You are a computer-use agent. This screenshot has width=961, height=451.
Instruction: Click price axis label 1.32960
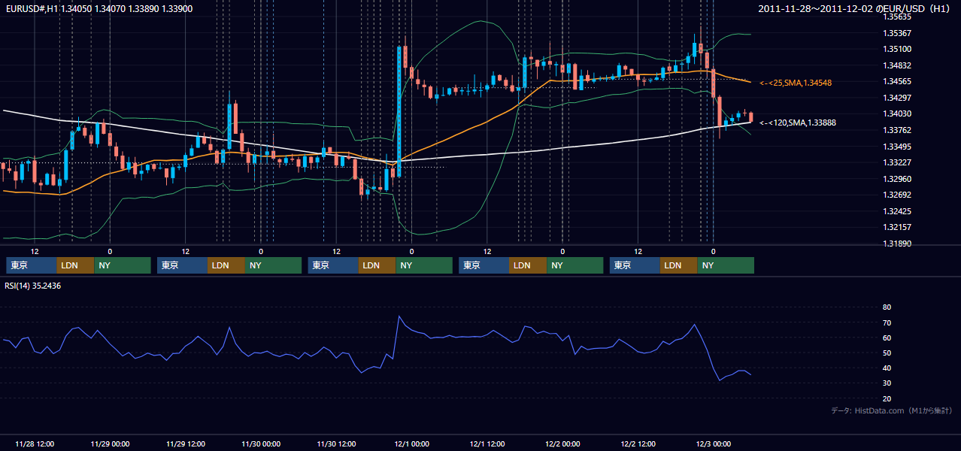896,179
